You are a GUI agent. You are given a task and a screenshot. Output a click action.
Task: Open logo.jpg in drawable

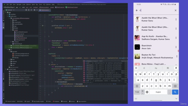click(x=15, y=58)
